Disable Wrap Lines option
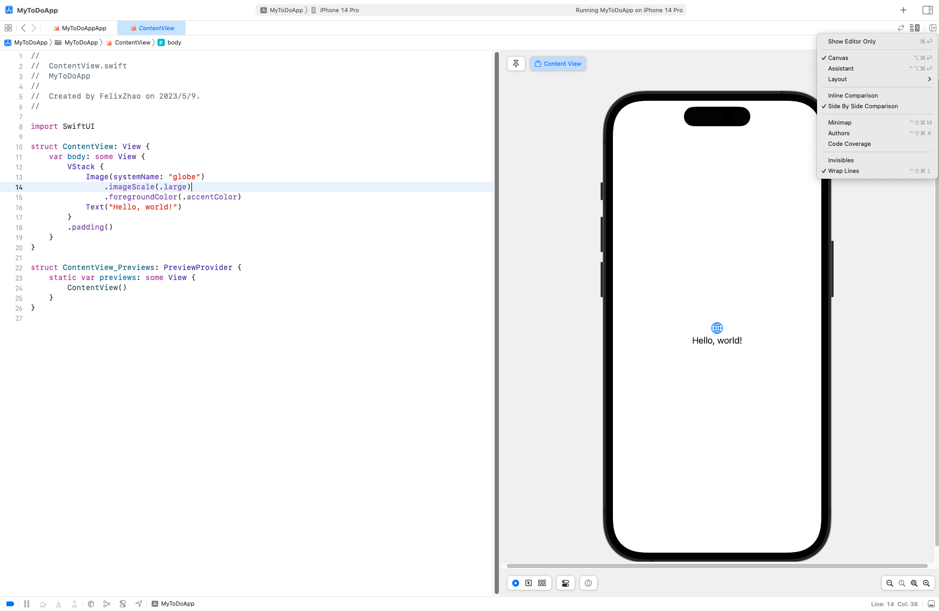Screen dimensions: 939x611 [x=844, y=171]
